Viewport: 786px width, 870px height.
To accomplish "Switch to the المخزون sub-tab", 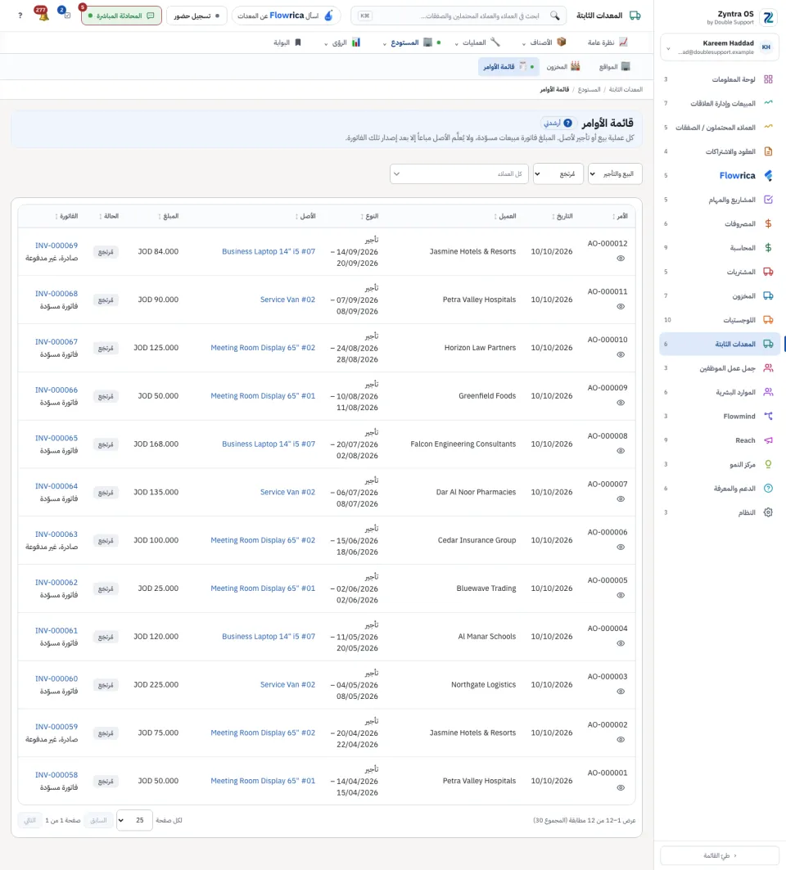I will tap(563, 66).
